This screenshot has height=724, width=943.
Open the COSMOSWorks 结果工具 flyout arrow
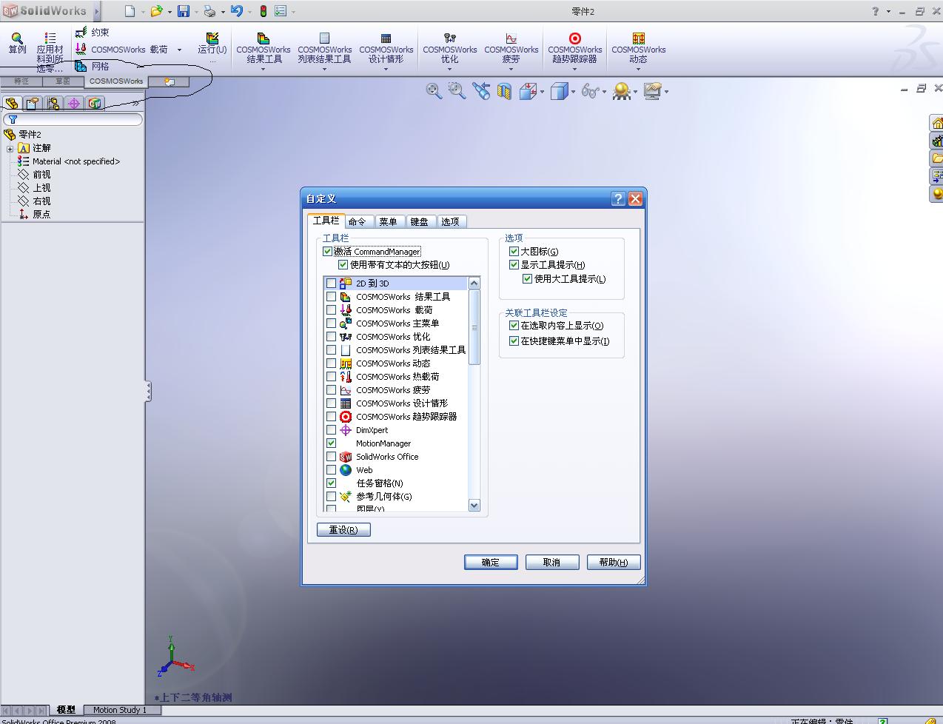(x=263, y=69)
